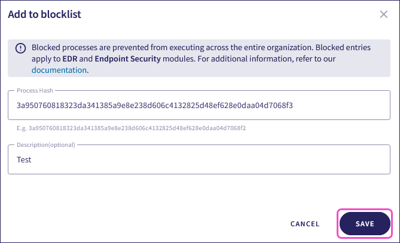Focus the Description input field

coord(197,160)
